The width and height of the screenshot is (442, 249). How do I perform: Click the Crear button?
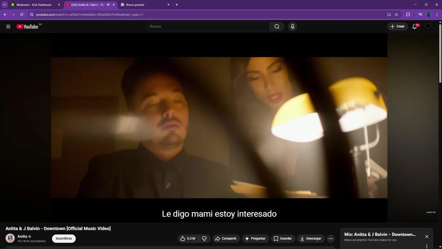coord(397,27)
